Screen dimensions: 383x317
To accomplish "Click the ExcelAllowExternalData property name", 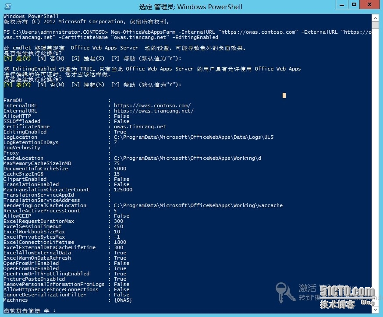I will pos(37,253).
